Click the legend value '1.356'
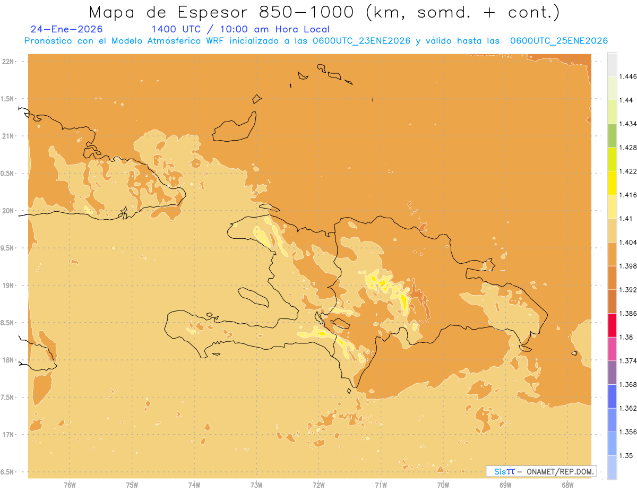This screenshot has height=492, width=637. (x=627, y=432)
